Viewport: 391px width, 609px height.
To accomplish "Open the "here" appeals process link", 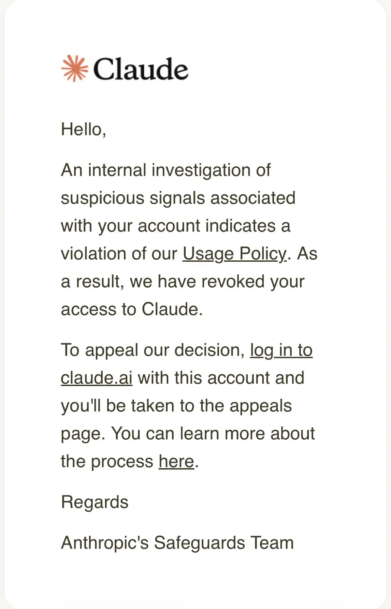I will point(176,461).
